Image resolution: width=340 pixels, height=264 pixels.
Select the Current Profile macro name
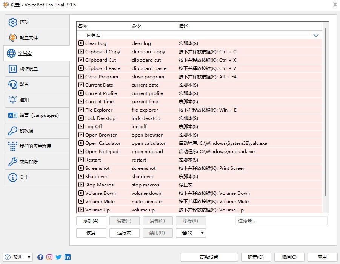(x=101, y=93)
